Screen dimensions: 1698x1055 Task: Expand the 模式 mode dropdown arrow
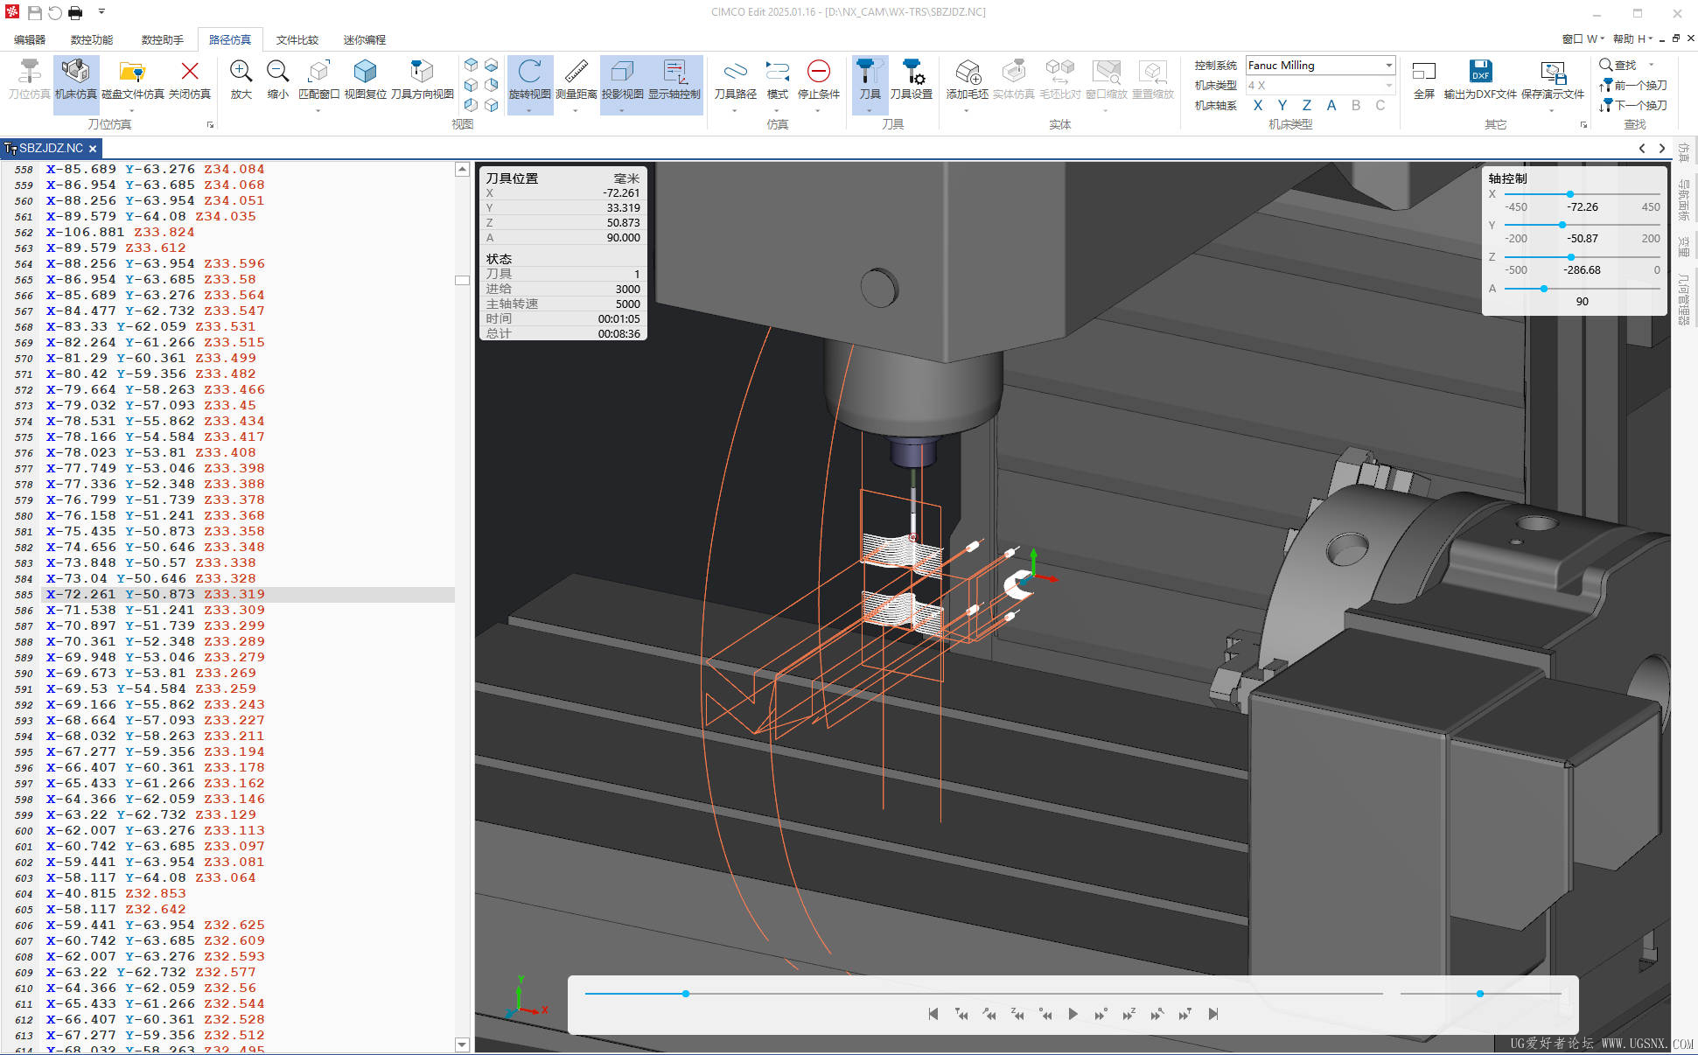pyautogui.click(x=777, y=111)
